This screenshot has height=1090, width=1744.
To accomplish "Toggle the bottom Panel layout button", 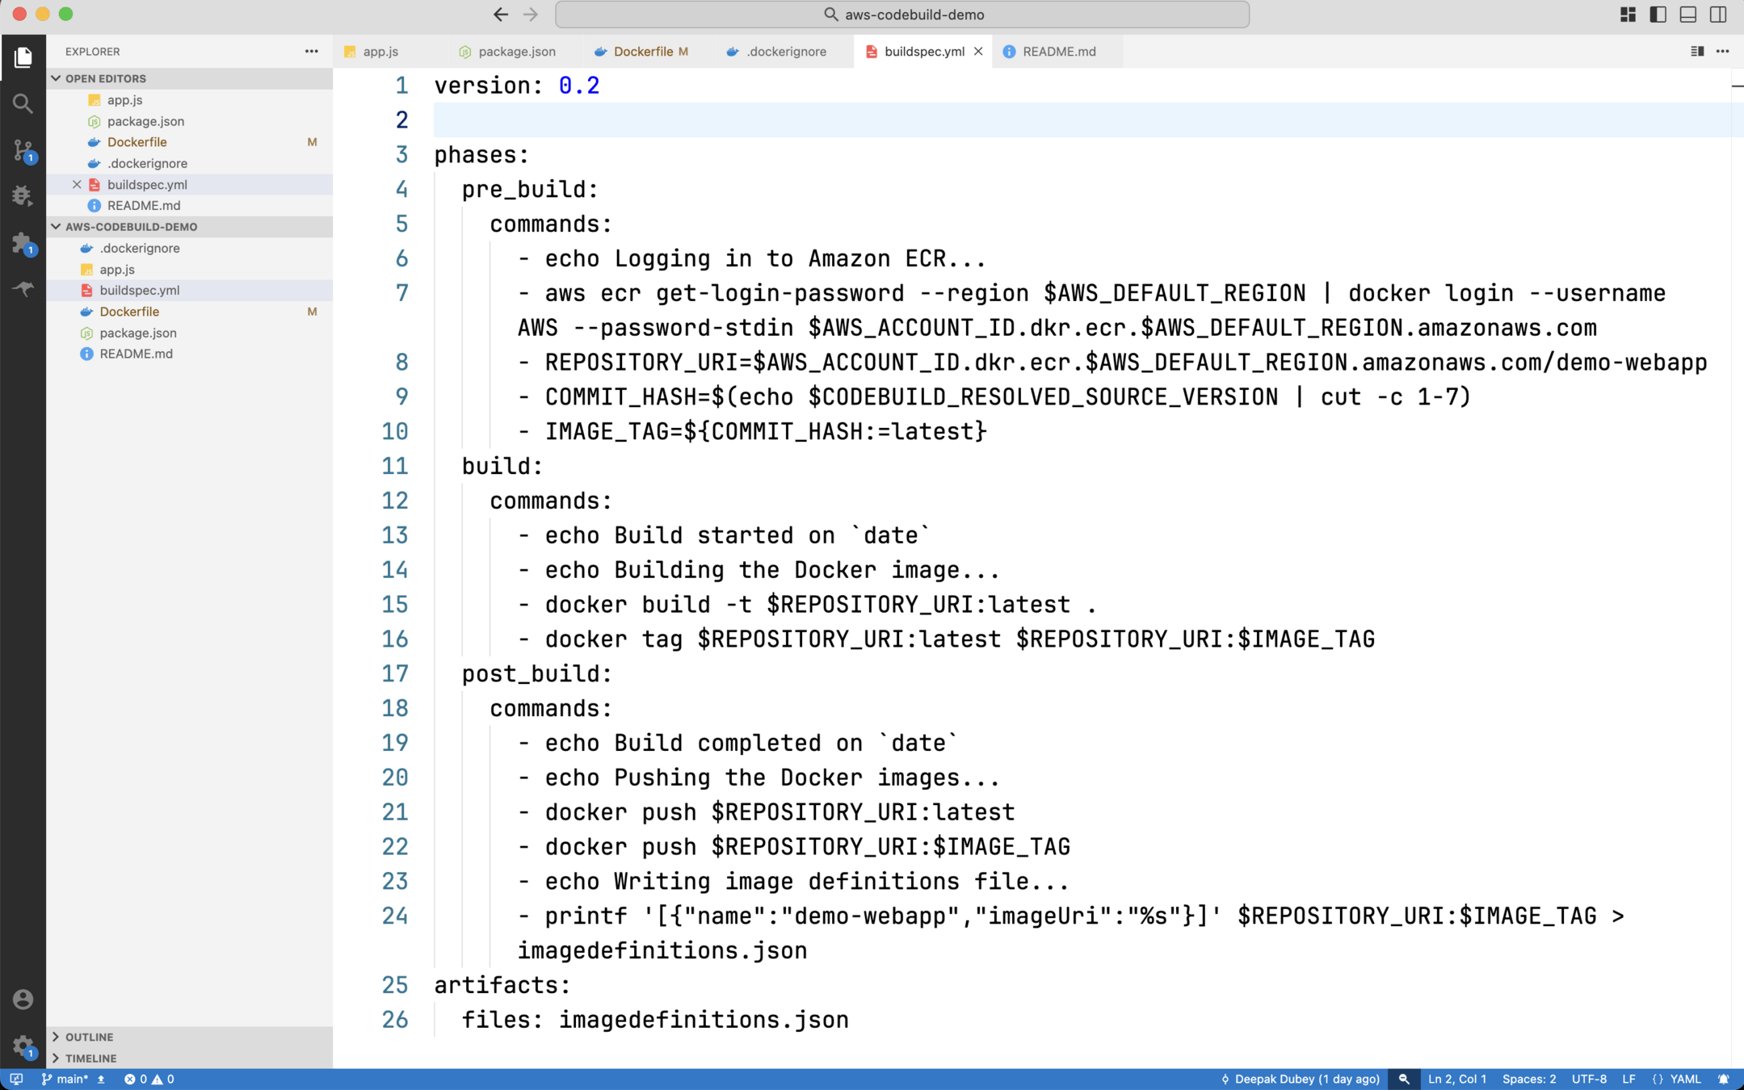I will [x=1688, y=15].
